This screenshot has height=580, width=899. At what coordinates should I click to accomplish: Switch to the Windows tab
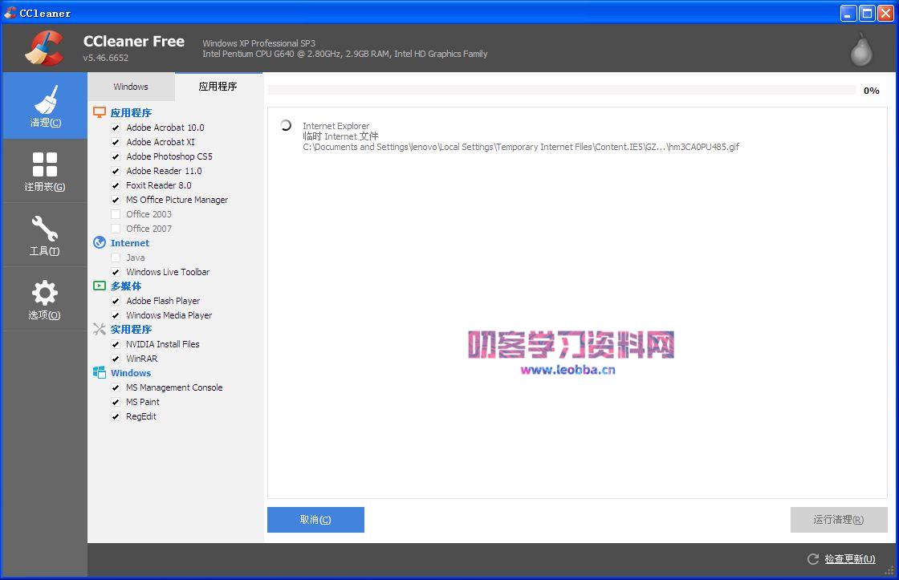[x=130, y=86]
